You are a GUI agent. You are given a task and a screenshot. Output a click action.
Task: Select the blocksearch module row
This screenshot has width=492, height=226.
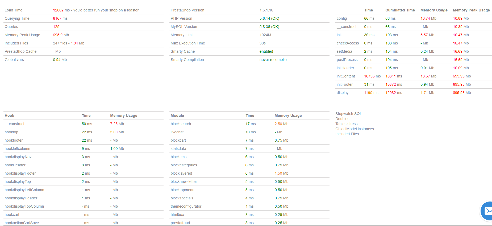[x=249, y=124]
